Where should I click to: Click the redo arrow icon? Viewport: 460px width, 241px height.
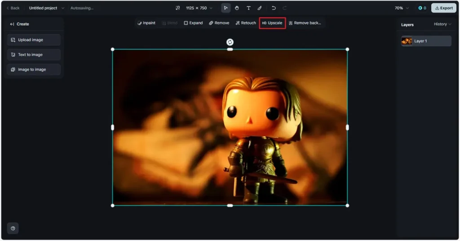click(285, 8)
